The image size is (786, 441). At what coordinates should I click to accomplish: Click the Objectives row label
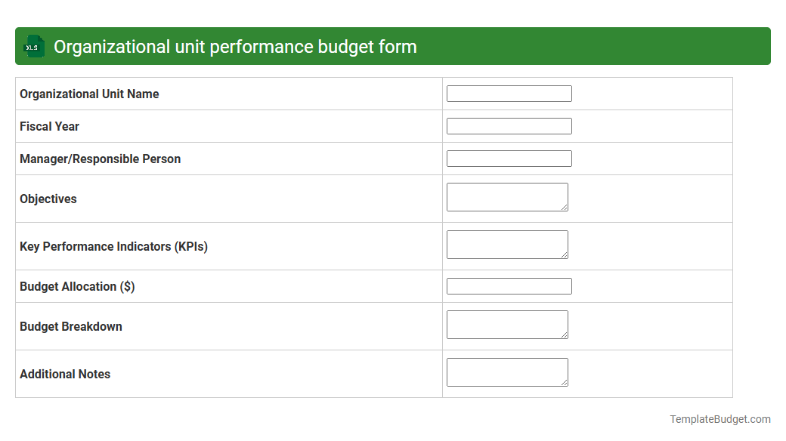(48, 199)
